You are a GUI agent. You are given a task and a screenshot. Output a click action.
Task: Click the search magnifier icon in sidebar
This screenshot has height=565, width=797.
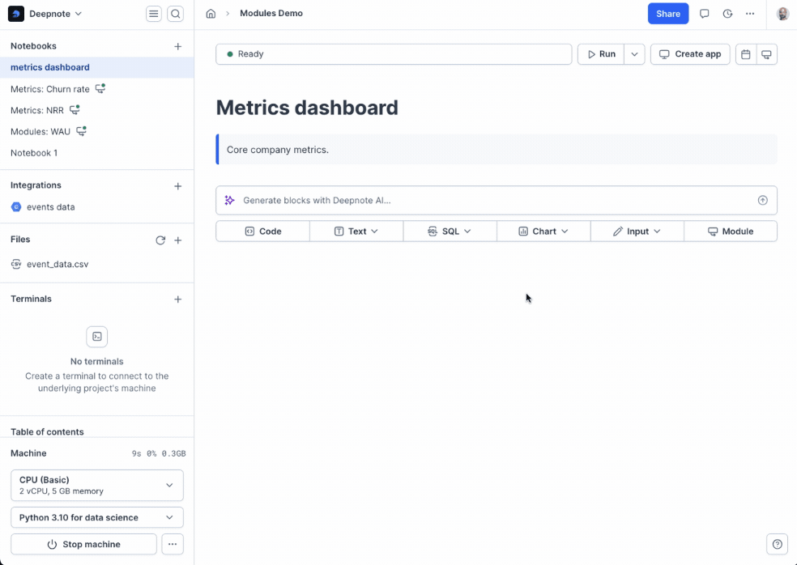click(175, 14)
